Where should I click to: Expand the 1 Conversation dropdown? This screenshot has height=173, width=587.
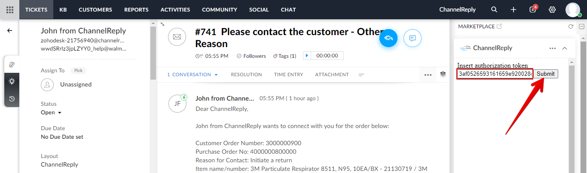193,75
